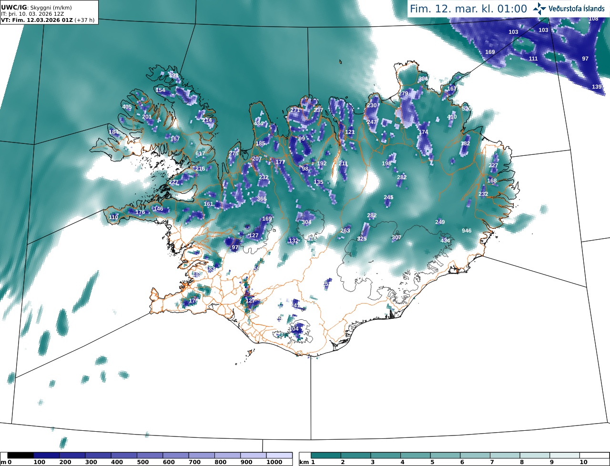Click the visibility value 132
The image size is (610, 466).
[x=294, y=241]
